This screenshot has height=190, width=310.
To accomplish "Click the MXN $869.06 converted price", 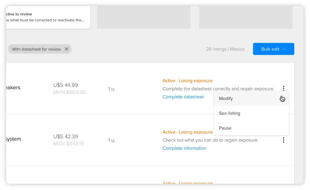I will point(69,92).
